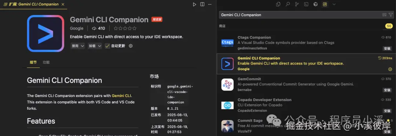The image size is (396, 136).
Task: Open the extension filter funnel icon
Action: click(x=391, y=15)
